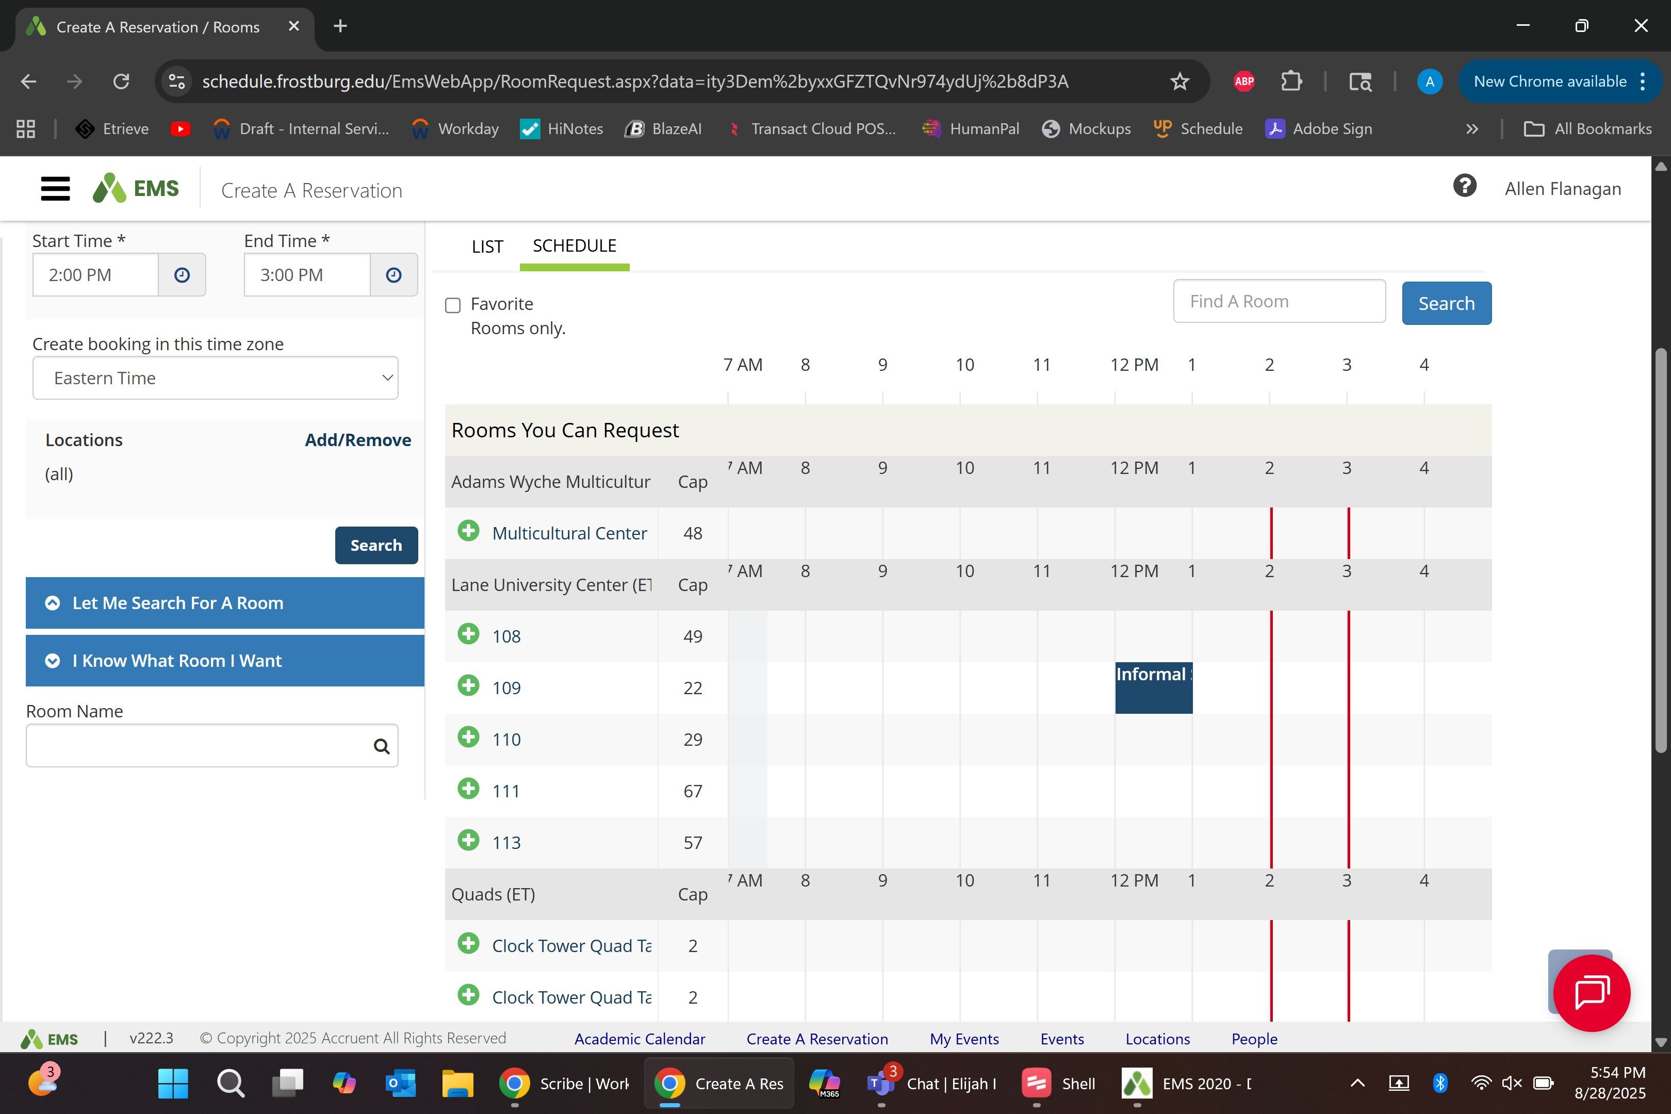1671x1114 pixels.
Task: Open the Eastern Time zone dropdown
Action: click(215, 378)
